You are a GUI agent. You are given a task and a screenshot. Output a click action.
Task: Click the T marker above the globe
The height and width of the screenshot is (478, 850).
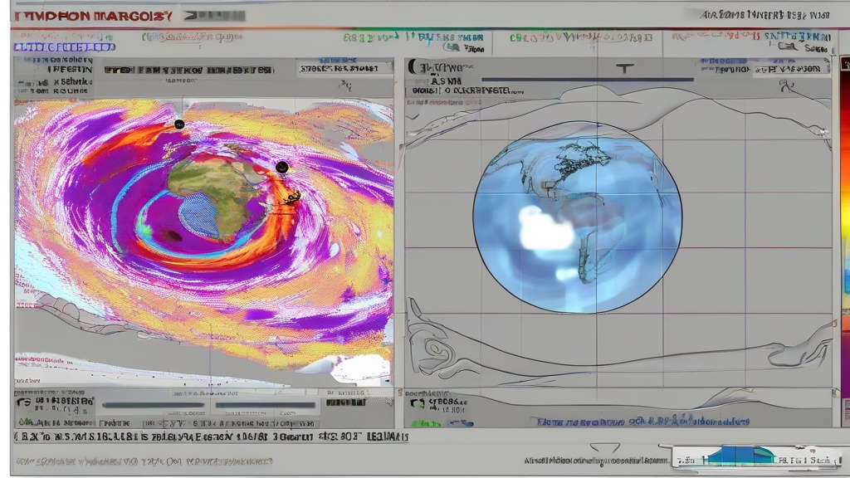click(x=624, y=69)
